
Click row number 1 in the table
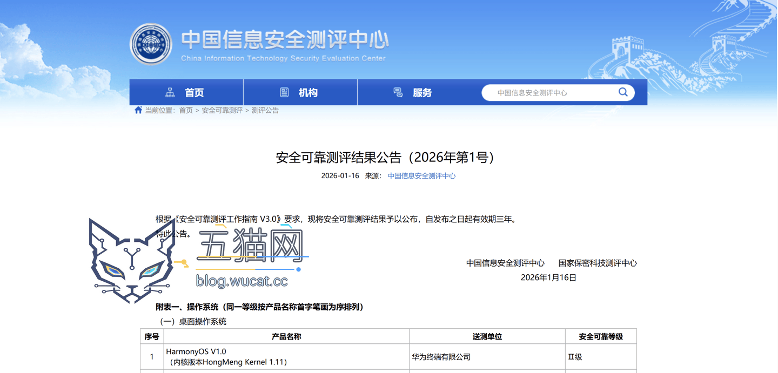click(152, 357)
